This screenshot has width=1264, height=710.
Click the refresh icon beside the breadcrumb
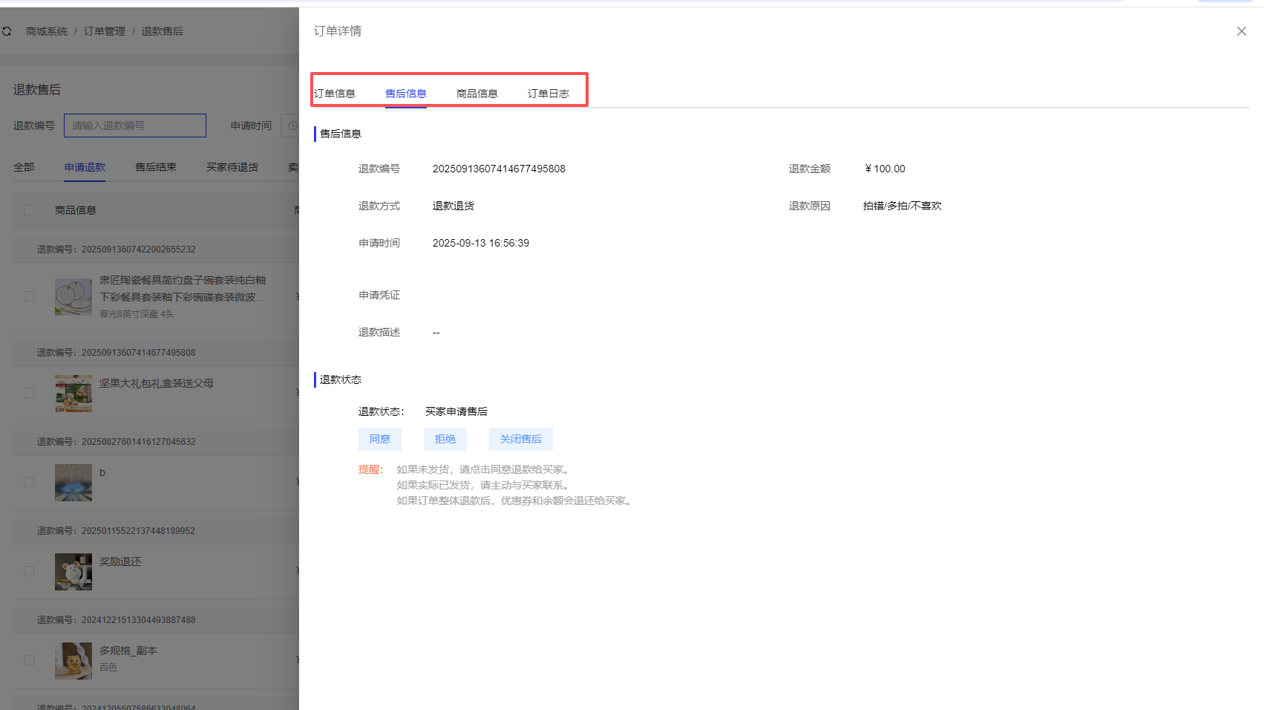[7, 31]
